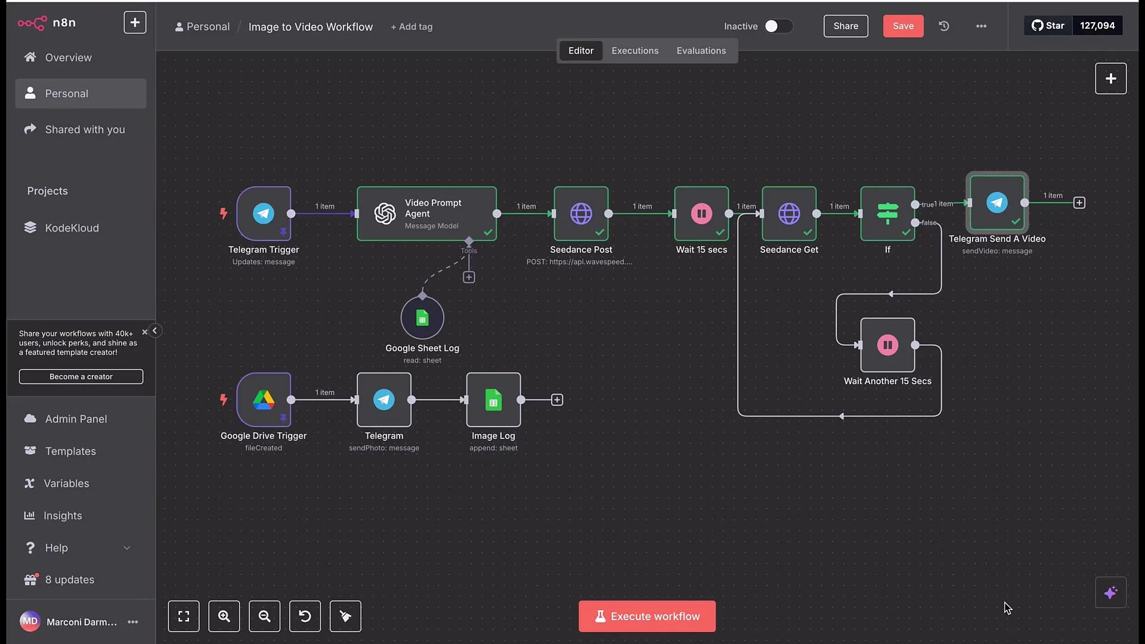Click the Share button
This screenshot has width=1145, height=644.
(846, 26)
